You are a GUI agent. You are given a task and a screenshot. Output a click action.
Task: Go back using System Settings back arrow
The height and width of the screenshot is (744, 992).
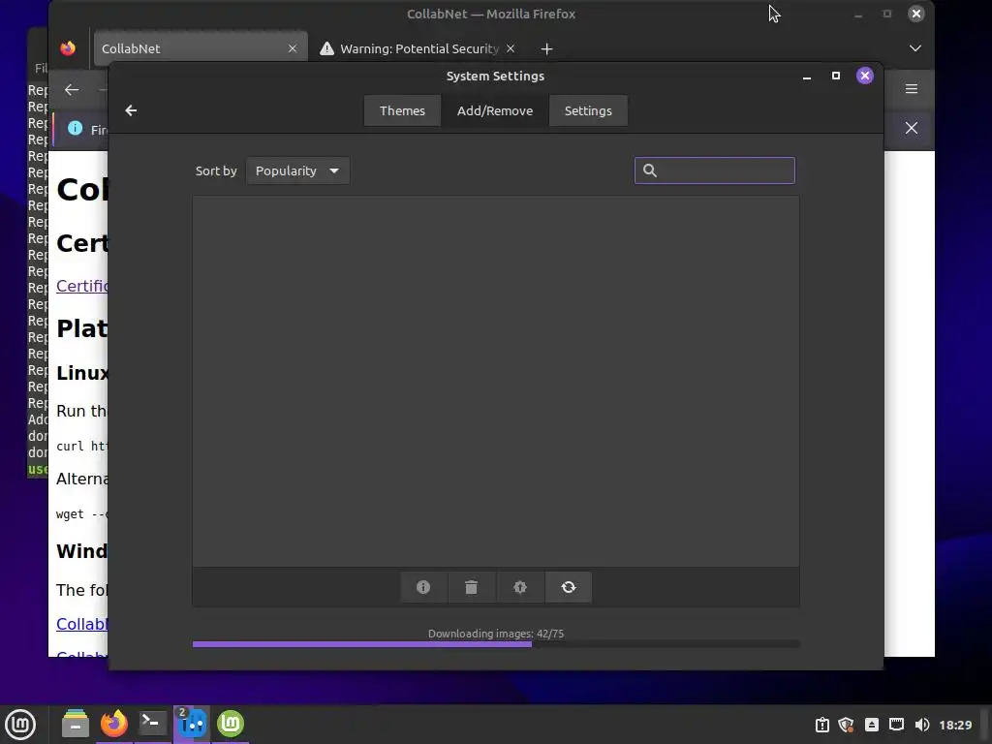(x=131, y=110)
